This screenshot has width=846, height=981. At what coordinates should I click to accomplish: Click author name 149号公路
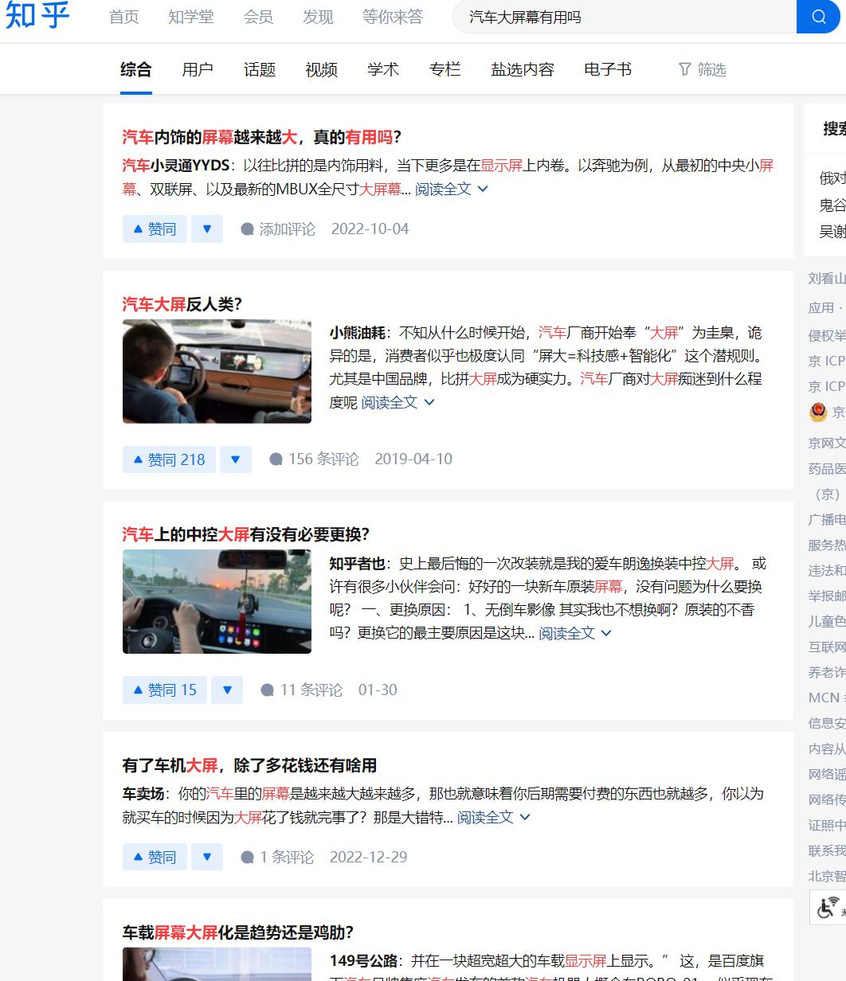point(363,961)
